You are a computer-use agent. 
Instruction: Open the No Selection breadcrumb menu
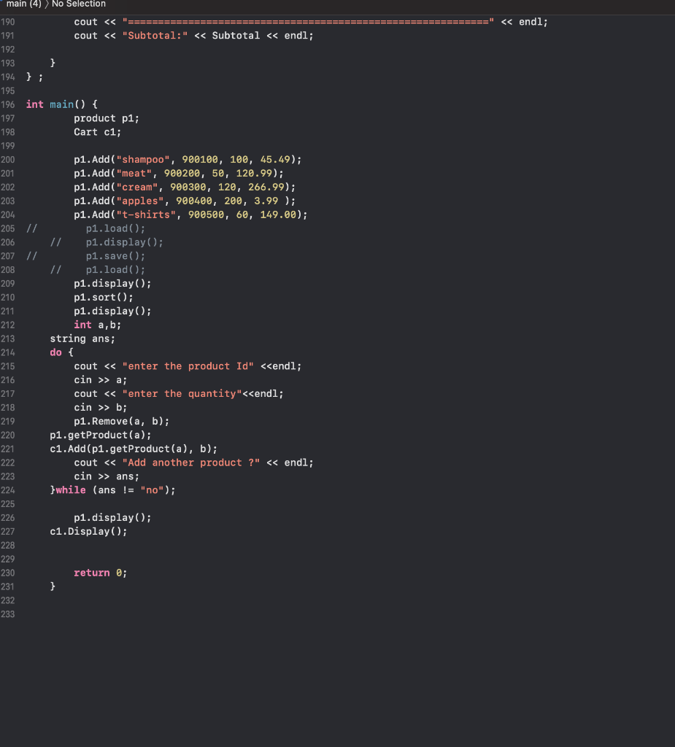coord(79,4)
